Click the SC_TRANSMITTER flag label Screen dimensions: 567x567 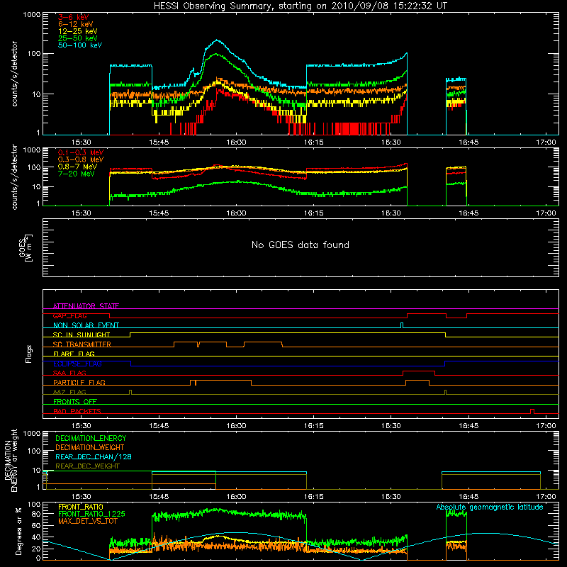click(82, 344)
